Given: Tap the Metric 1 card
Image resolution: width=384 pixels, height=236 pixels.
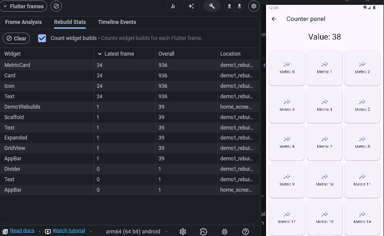Looking at the screenshot, I should pos(324,68).
